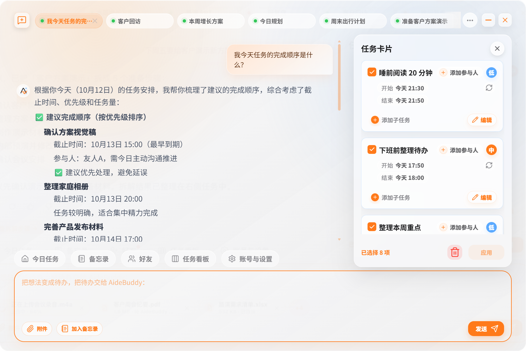Open the 周末出行计划 tab
The height and width of the screenshot is (351, 526).
point(353,21)
